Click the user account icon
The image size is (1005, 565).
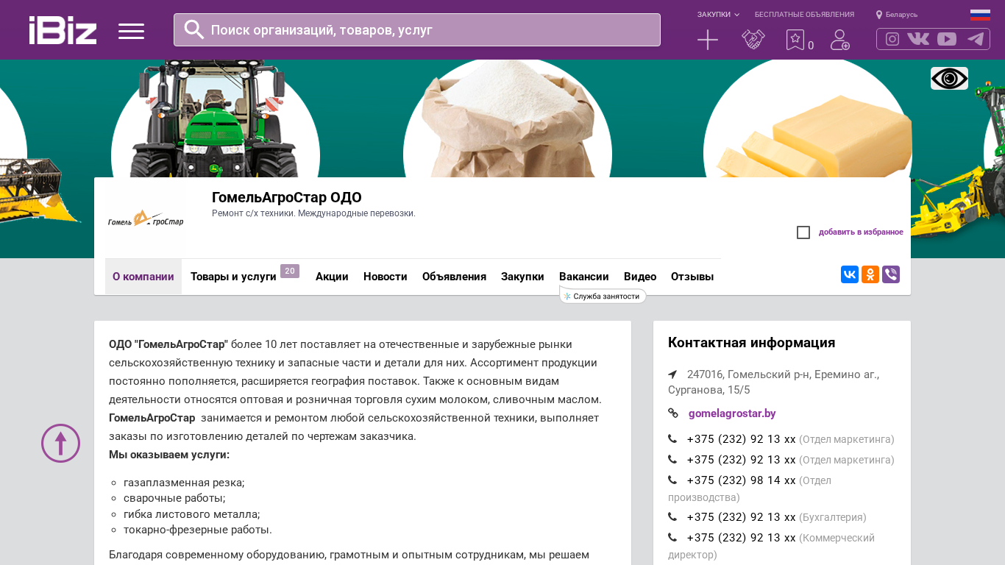839,40
